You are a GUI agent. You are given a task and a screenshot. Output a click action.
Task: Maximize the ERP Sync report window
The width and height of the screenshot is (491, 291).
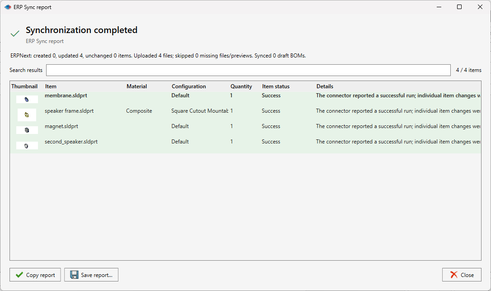(459, 7)
